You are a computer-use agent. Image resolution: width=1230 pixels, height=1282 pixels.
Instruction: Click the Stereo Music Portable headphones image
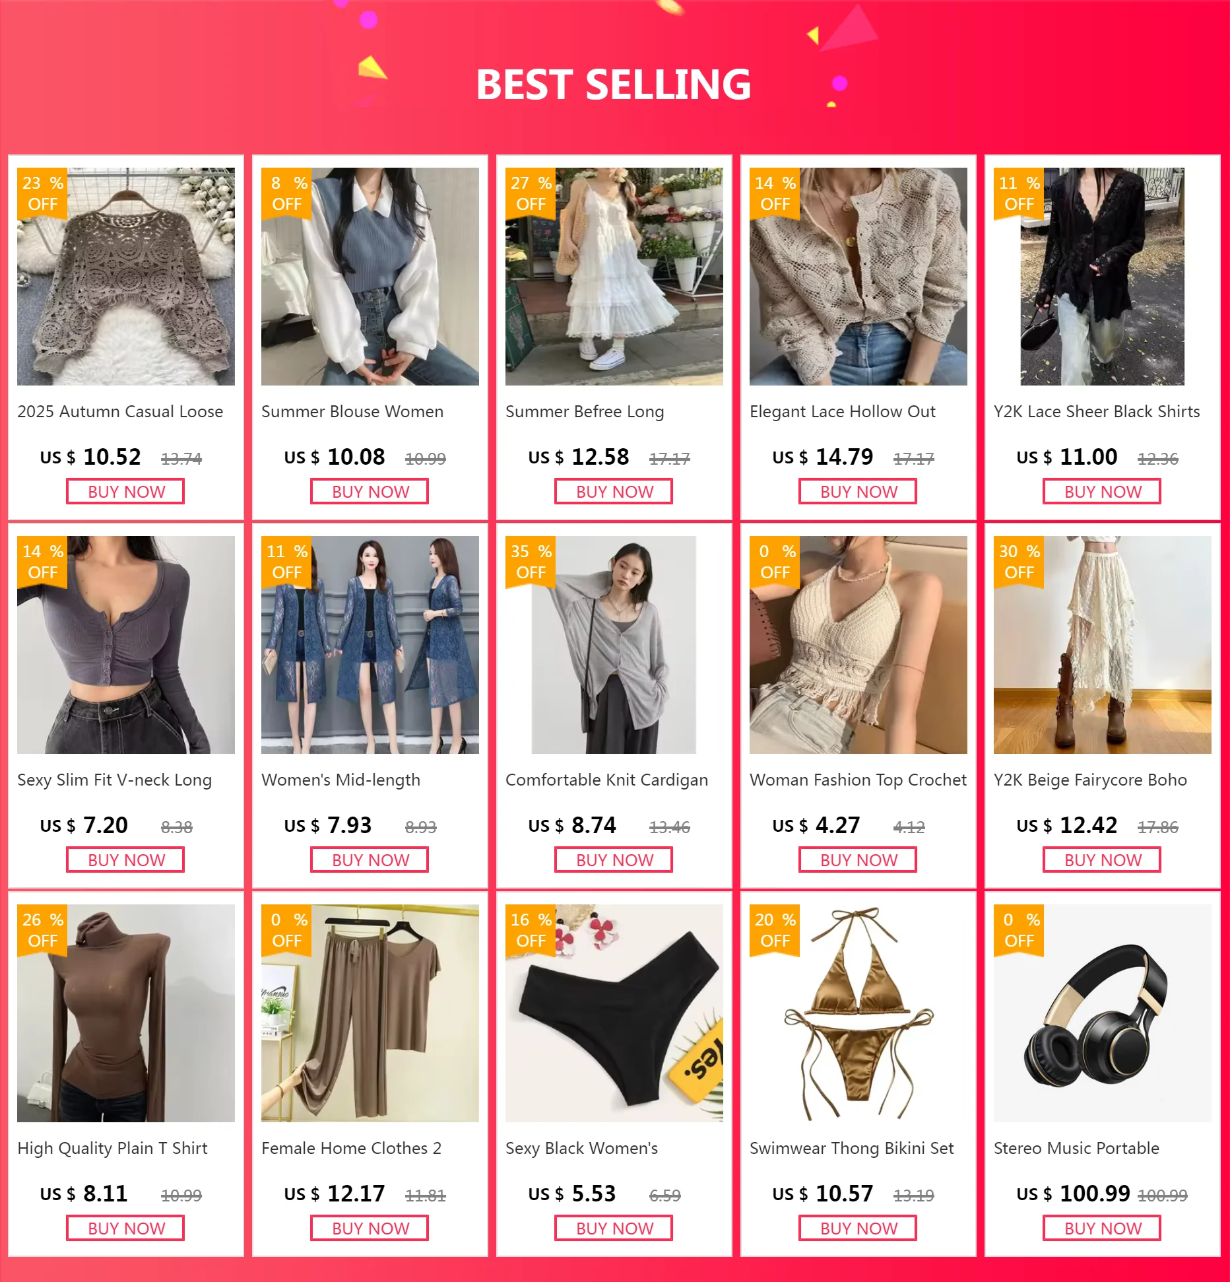pyautogui.click(x=1103, y=1013)
